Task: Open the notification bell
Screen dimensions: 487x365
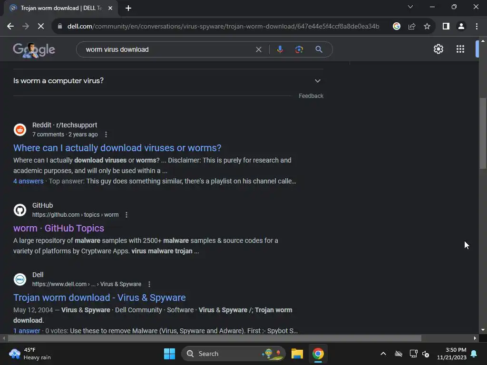Action: 474,354
